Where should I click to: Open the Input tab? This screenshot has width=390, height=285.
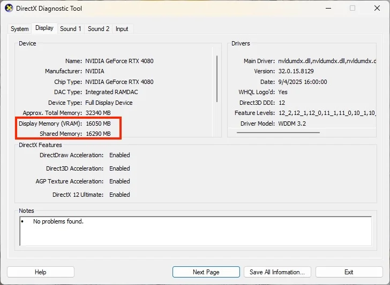click(x=122, y=29)
